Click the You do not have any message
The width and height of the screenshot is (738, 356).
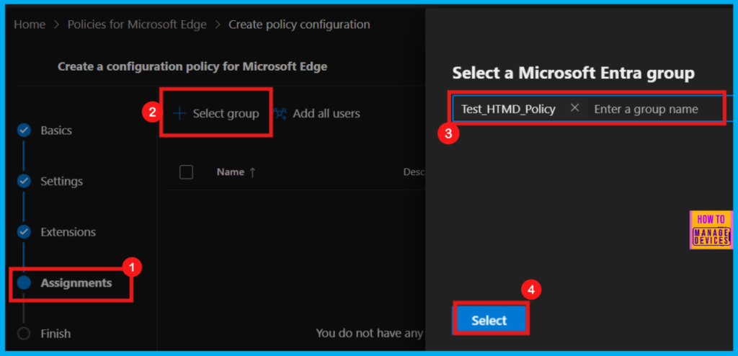point(370,334)
